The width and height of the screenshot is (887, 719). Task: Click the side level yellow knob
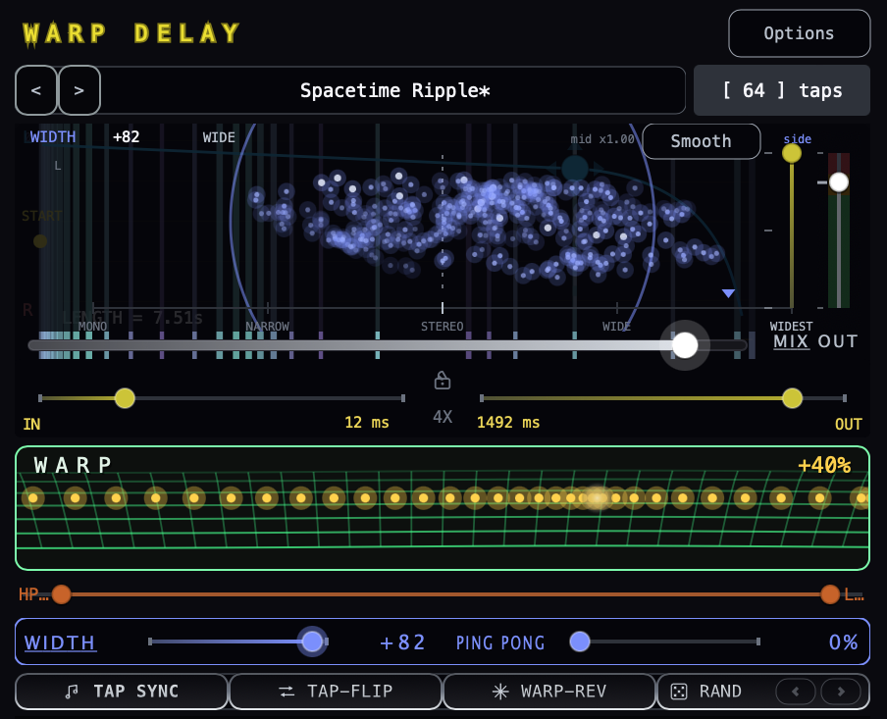(792, 153)
